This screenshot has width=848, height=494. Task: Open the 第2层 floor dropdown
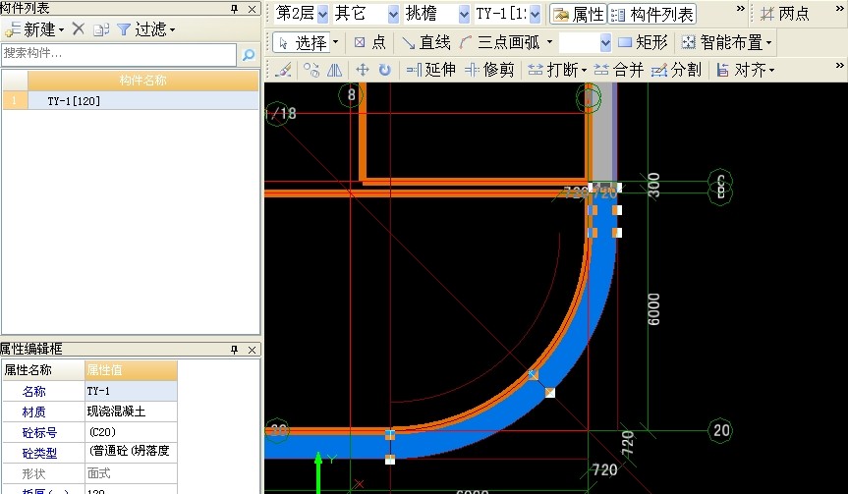click(322, 14)
